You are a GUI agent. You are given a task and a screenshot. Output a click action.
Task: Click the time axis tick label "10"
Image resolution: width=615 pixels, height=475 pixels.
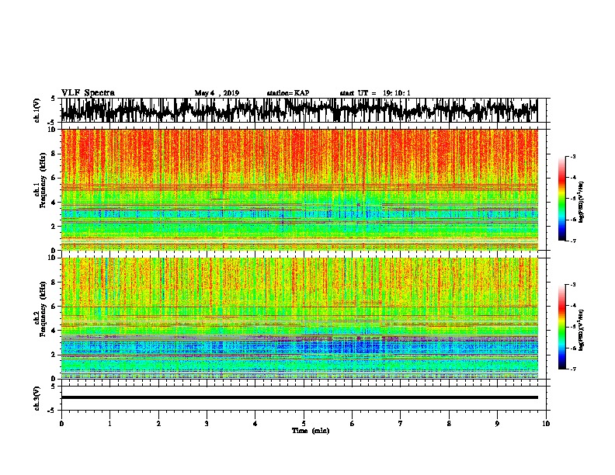546,424
